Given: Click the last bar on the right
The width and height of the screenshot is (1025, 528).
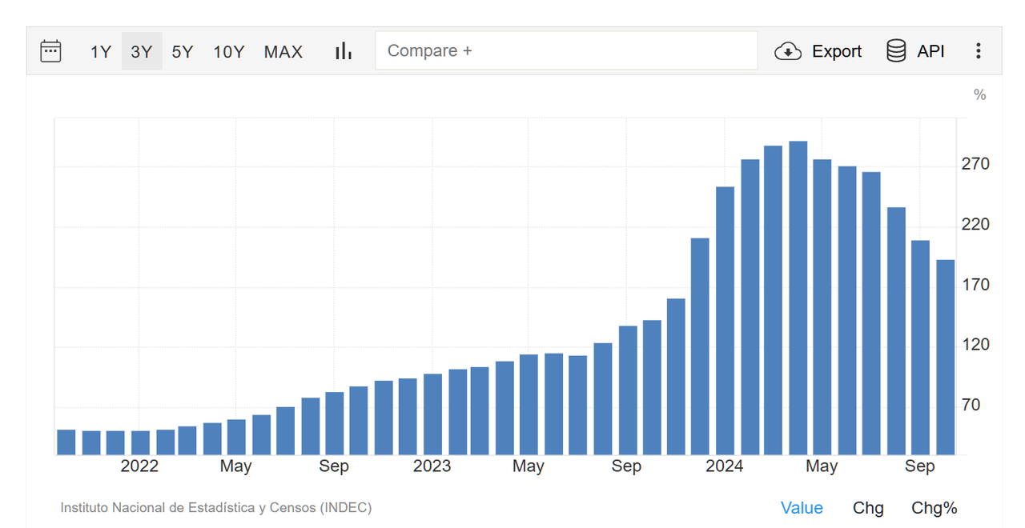Looking at the screenshot, I should pos(946,358).
